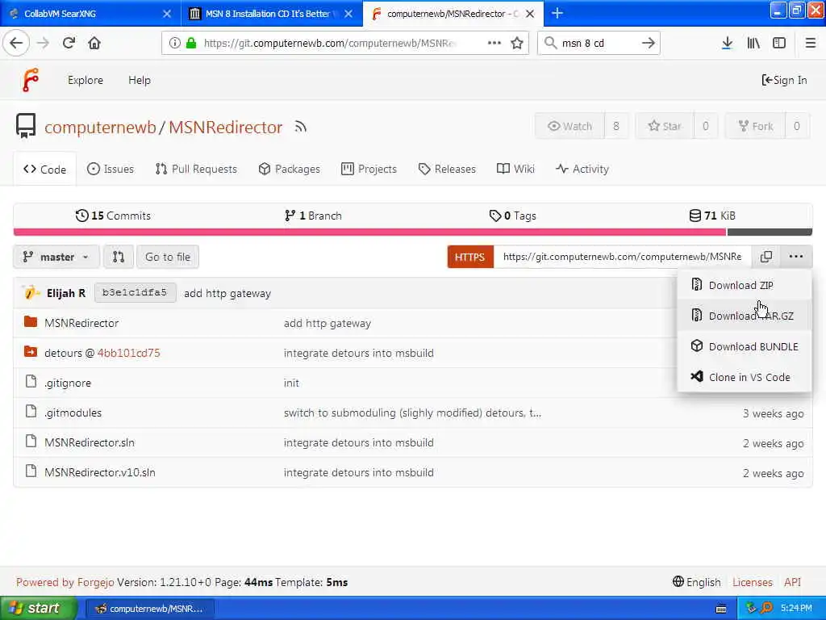Image resolution: width=826 pixels, height=620 pixels.
Task: Click the Forgejo logo icon
Action: pos(30,80)
